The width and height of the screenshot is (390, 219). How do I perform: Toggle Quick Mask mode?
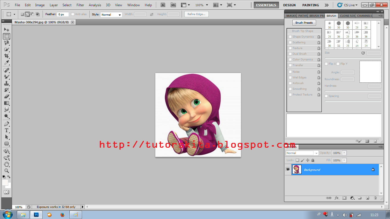coord(6,192)
